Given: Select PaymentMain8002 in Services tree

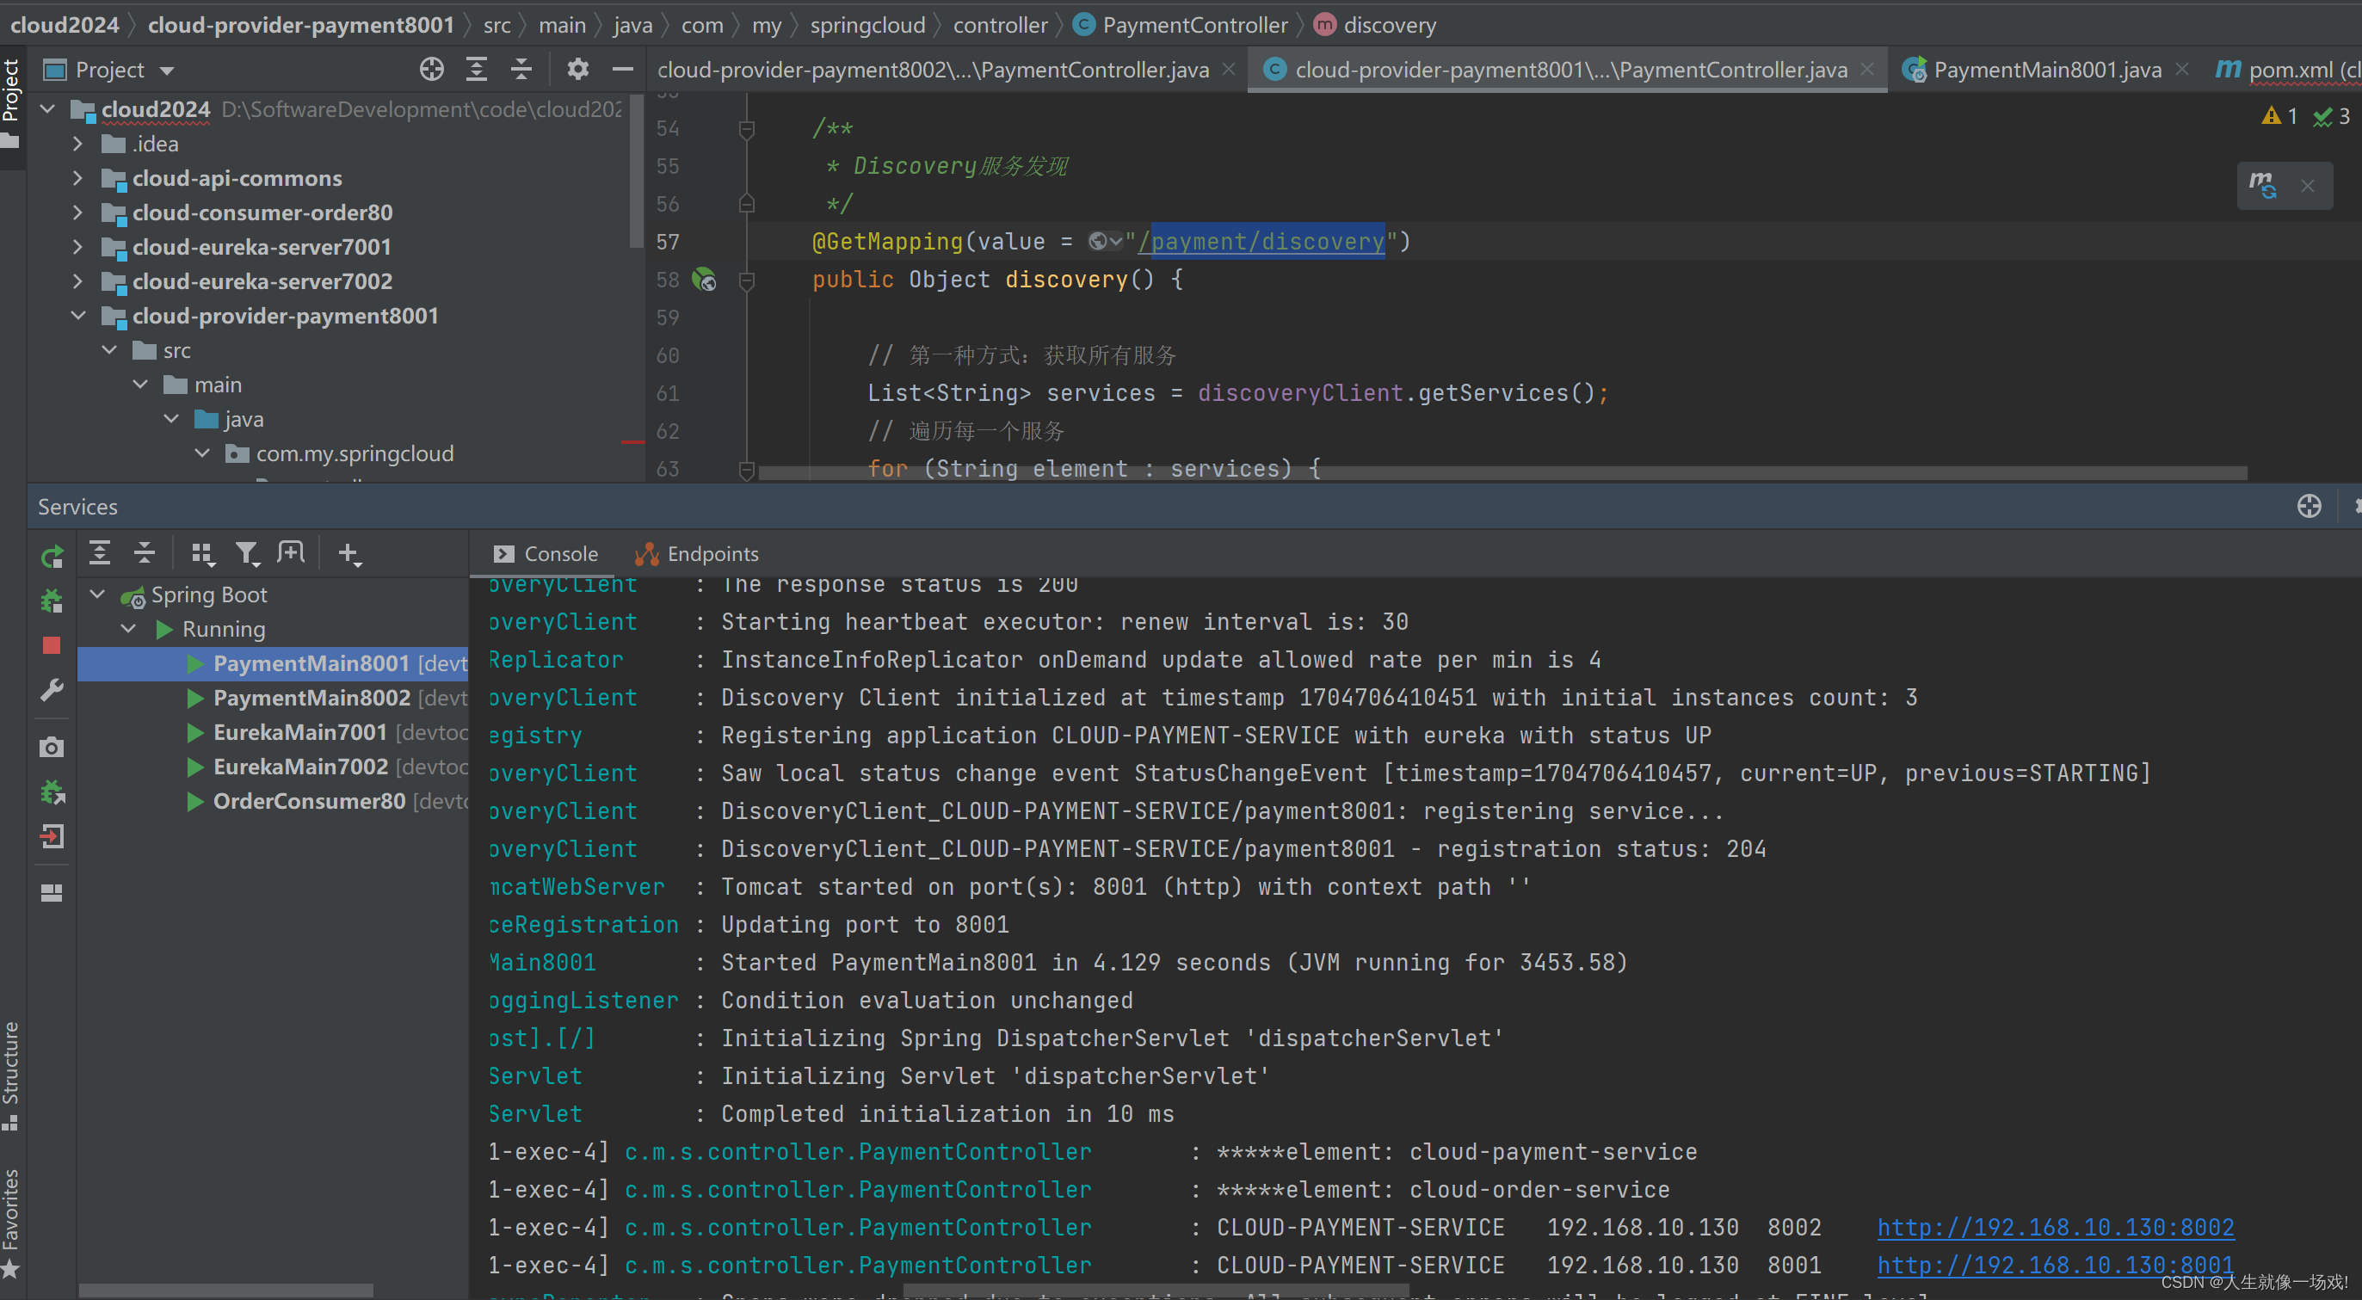Looking at the screenshot, I should point(272,698).
